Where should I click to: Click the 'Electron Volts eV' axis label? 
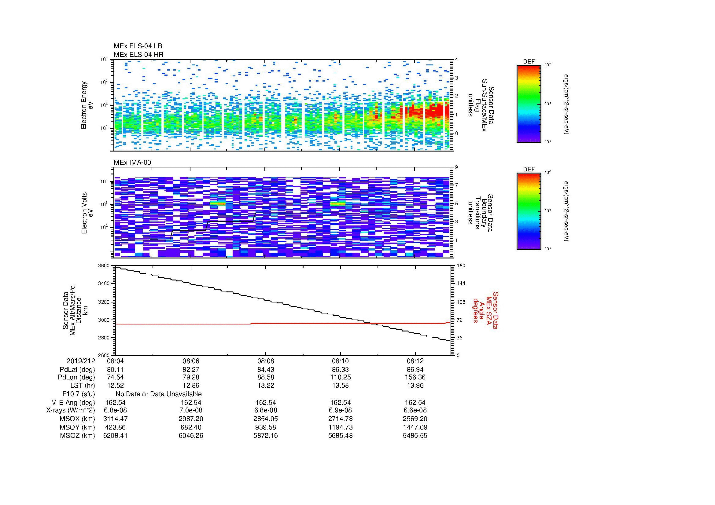[x=87, y=213]
